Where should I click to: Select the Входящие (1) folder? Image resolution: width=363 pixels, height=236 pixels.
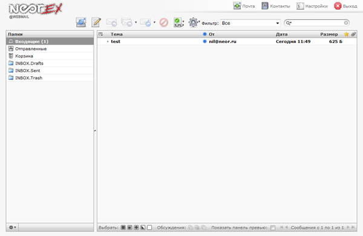click(50, 42)
